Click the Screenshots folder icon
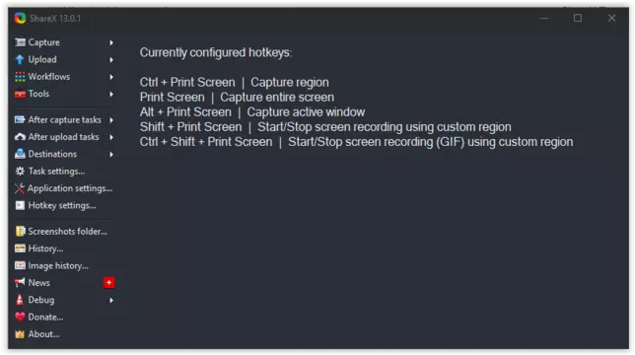The image size is (635, 355). (x=20, y=231)
